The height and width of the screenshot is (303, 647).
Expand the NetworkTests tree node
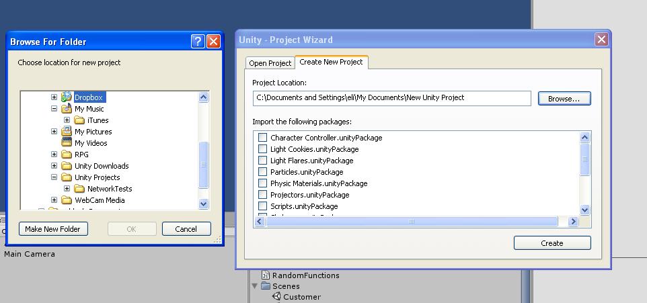[67, 189]
